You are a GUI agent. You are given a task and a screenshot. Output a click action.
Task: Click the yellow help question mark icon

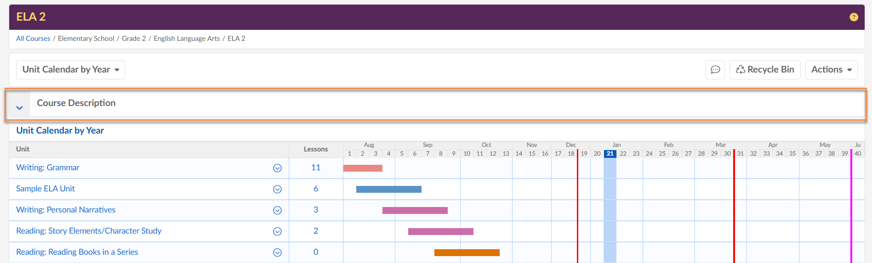tap(854, 17)
